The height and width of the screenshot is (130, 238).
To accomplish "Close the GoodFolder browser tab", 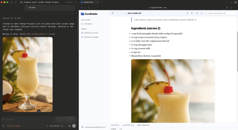I will [x=97, y=2].
